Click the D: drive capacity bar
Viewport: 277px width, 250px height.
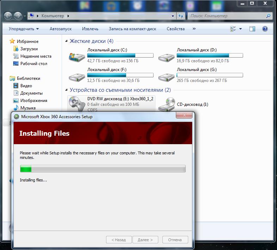coord(210,55)
